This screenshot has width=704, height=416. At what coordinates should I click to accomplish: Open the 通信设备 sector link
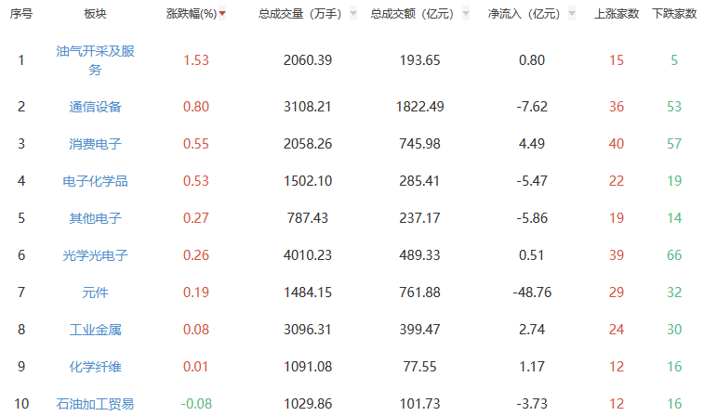(95, 107)
